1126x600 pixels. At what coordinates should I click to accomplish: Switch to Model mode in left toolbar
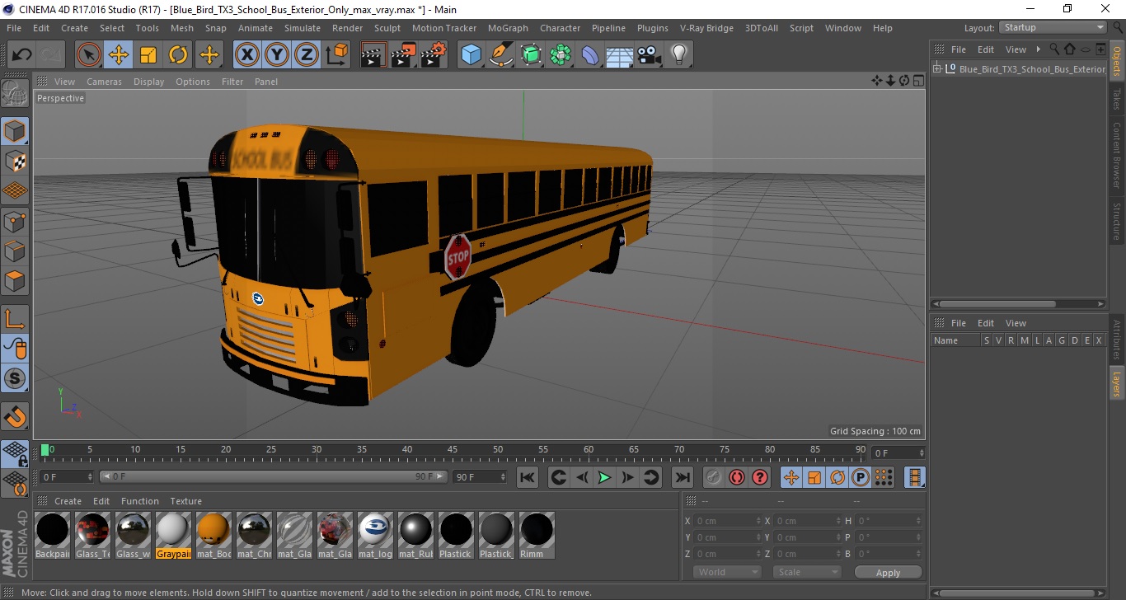[15, 131]
